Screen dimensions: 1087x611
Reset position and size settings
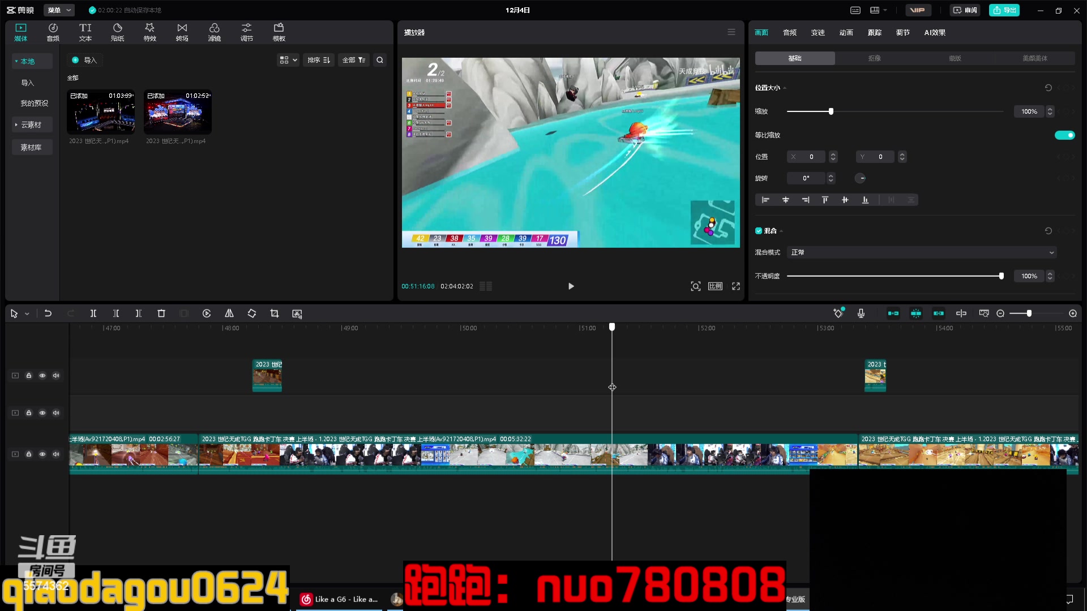[1049, 88]
